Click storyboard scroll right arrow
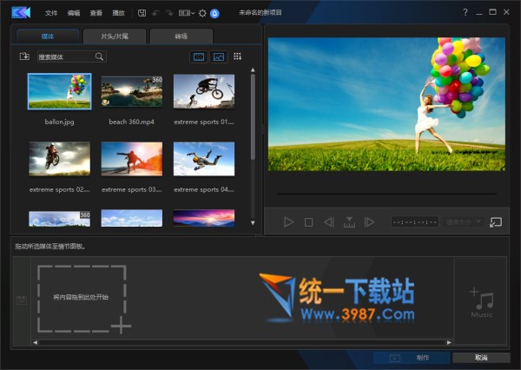The width and height of the screenshot is (521, 370). coord(449,342)
